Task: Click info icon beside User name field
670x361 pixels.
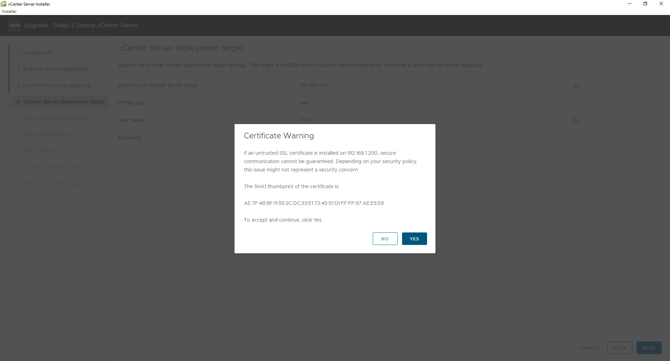Action: pyautogui.click(x=576, y=121)
